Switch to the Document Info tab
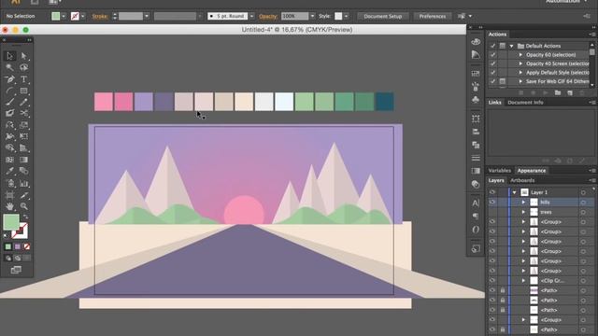 click(x=525, y=103)
